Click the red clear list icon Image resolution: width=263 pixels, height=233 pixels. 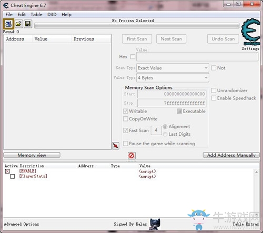tap(131, 156)
